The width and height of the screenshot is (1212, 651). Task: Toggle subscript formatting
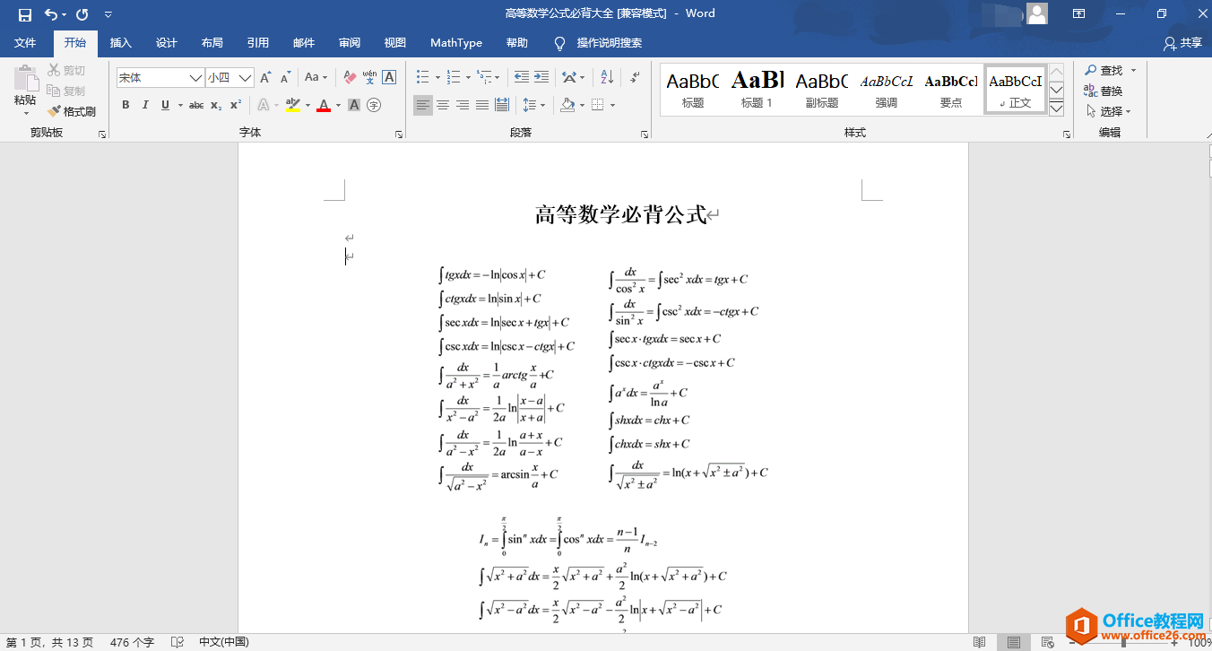click(x=216, y=105)
